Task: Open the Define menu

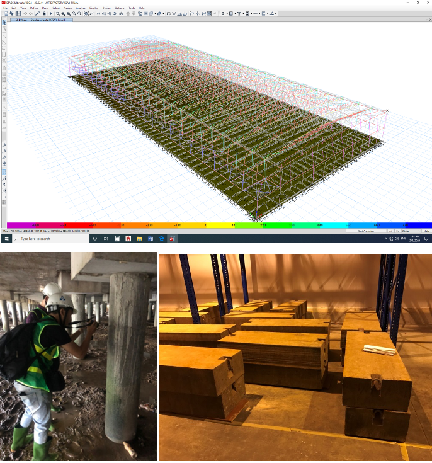Action: coord(33,8)
